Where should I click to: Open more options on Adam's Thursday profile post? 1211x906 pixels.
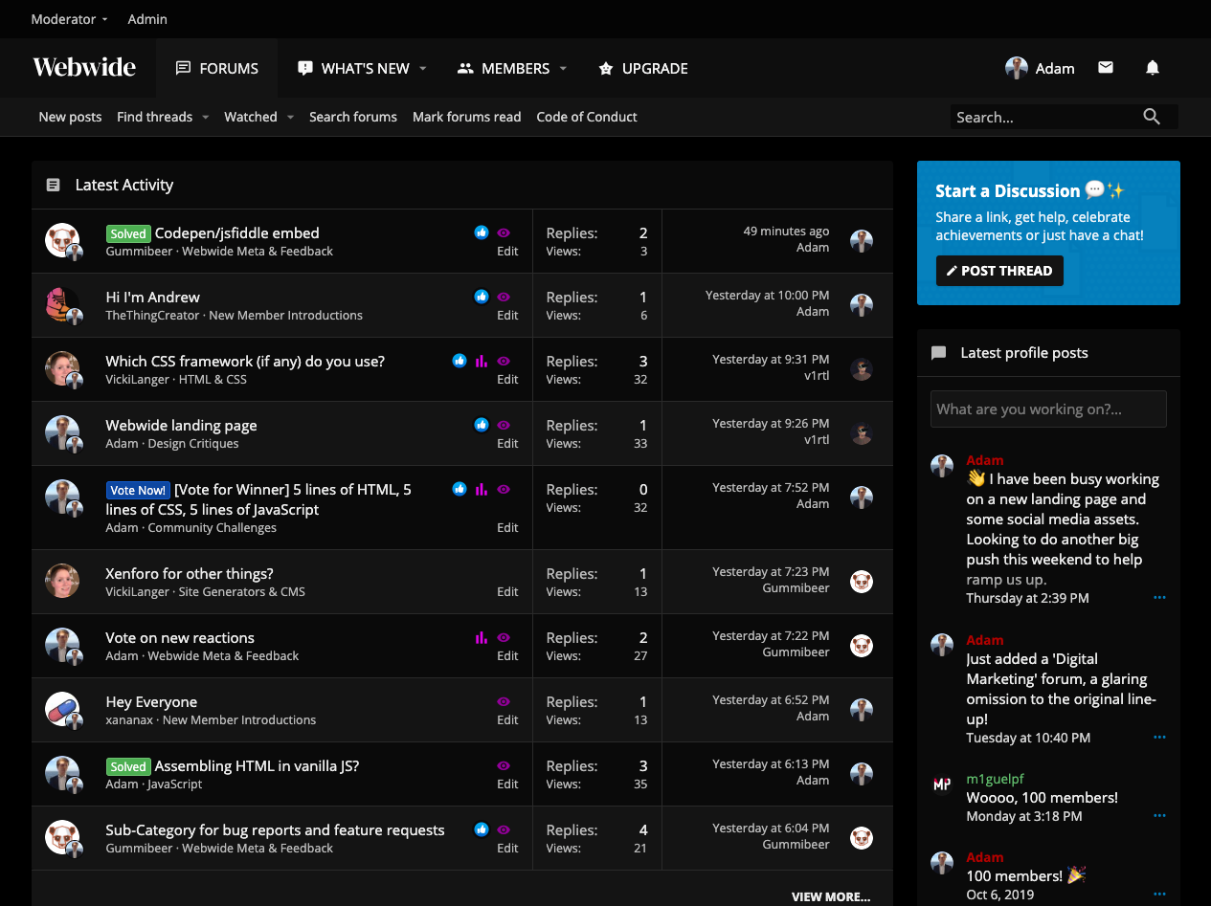(1159, 598)
